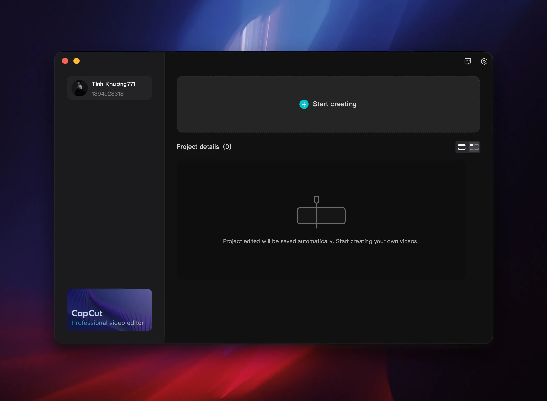Switch projects to grid view
This screenshot has height=401, width=547.
474,147
